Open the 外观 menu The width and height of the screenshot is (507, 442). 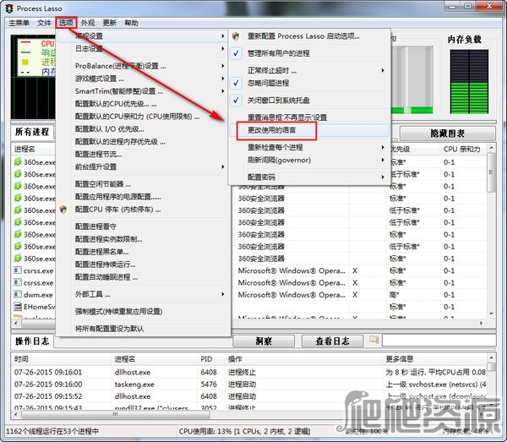click(x=88, y=23)
